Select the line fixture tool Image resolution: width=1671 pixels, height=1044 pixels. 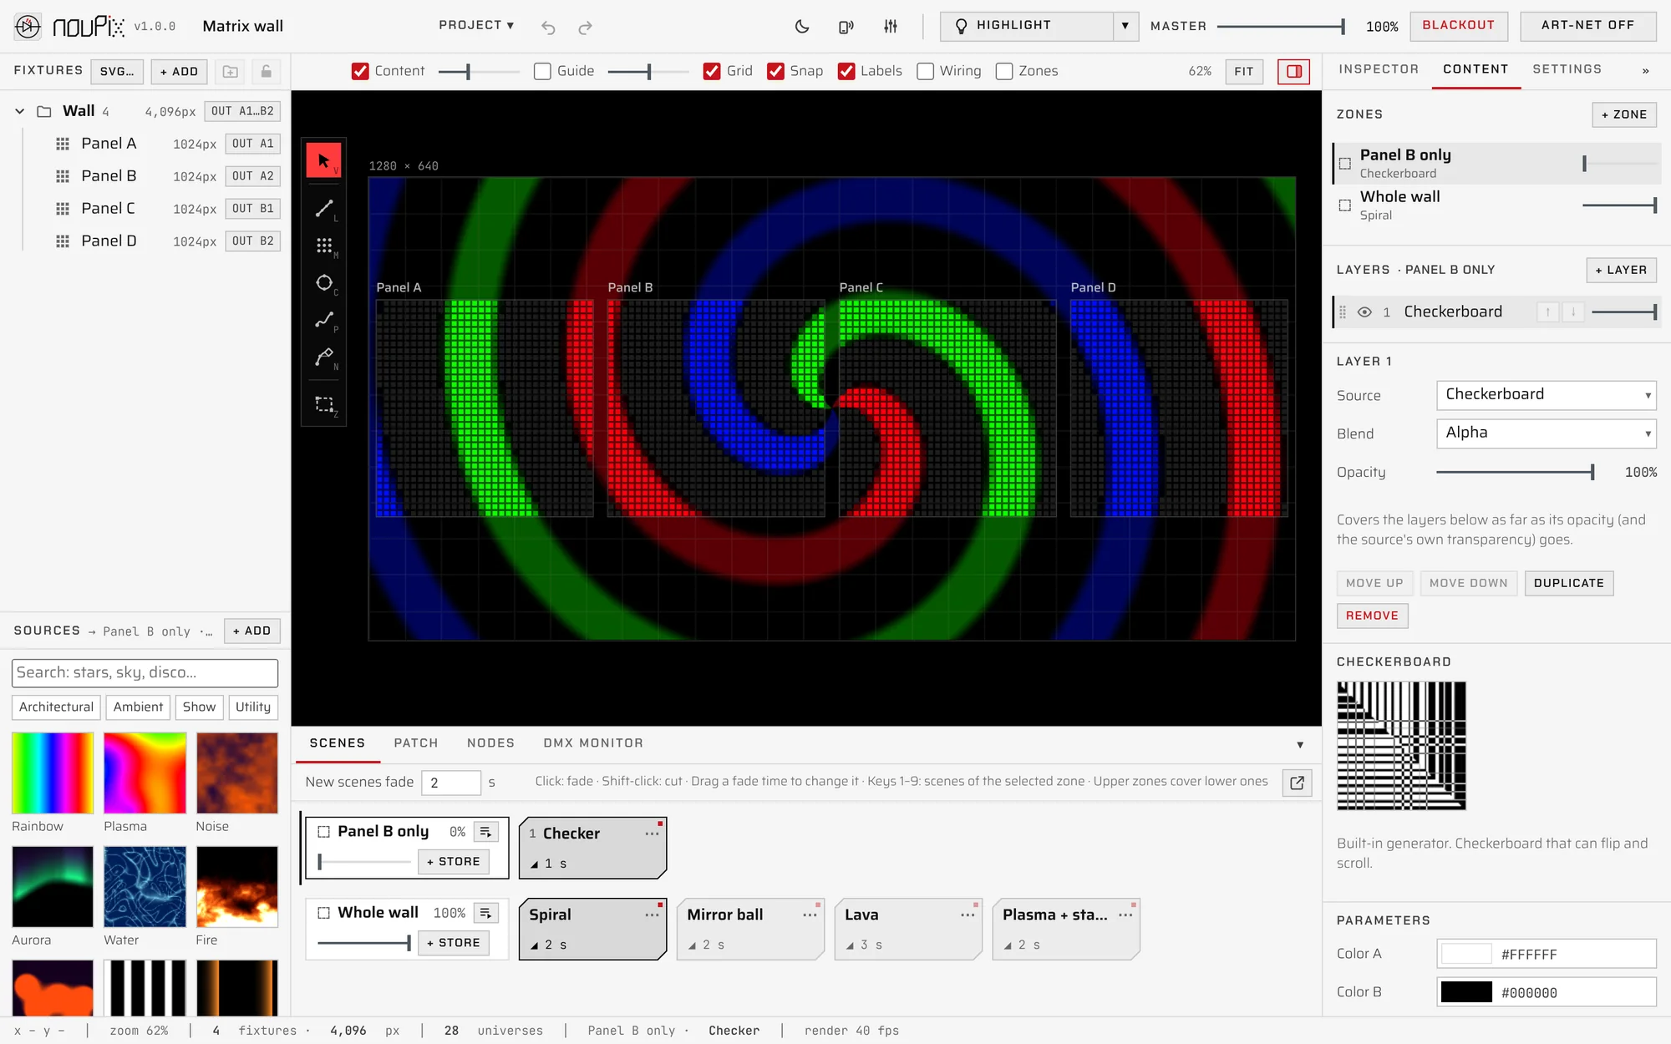point(324,208)
